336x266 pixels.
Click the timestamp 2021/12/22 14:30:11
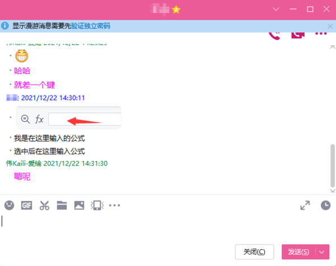pos(53,98)
